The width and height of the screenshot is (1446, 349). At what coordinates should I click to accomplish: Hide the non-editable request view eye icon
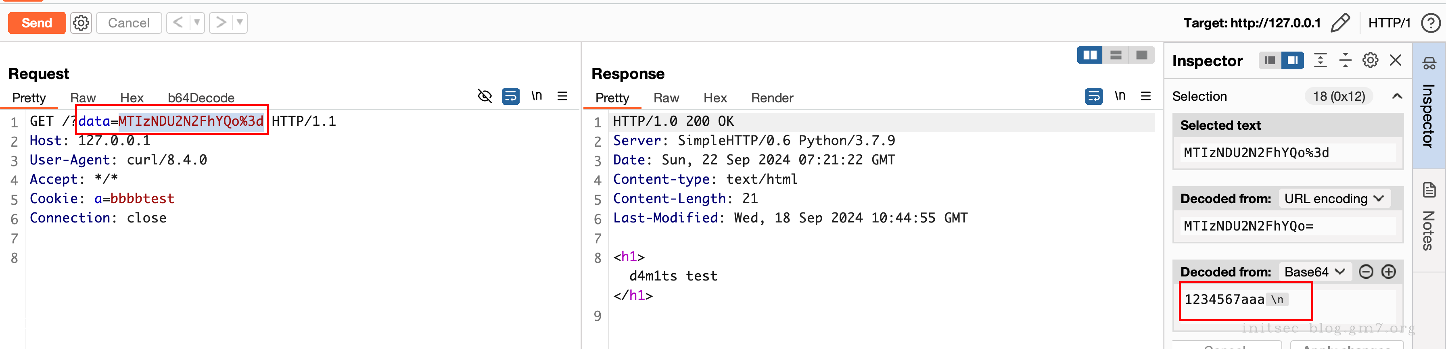tap(485, 96)
